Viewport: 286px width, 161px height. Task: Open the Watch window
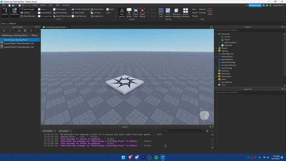(x=110, y=9)
